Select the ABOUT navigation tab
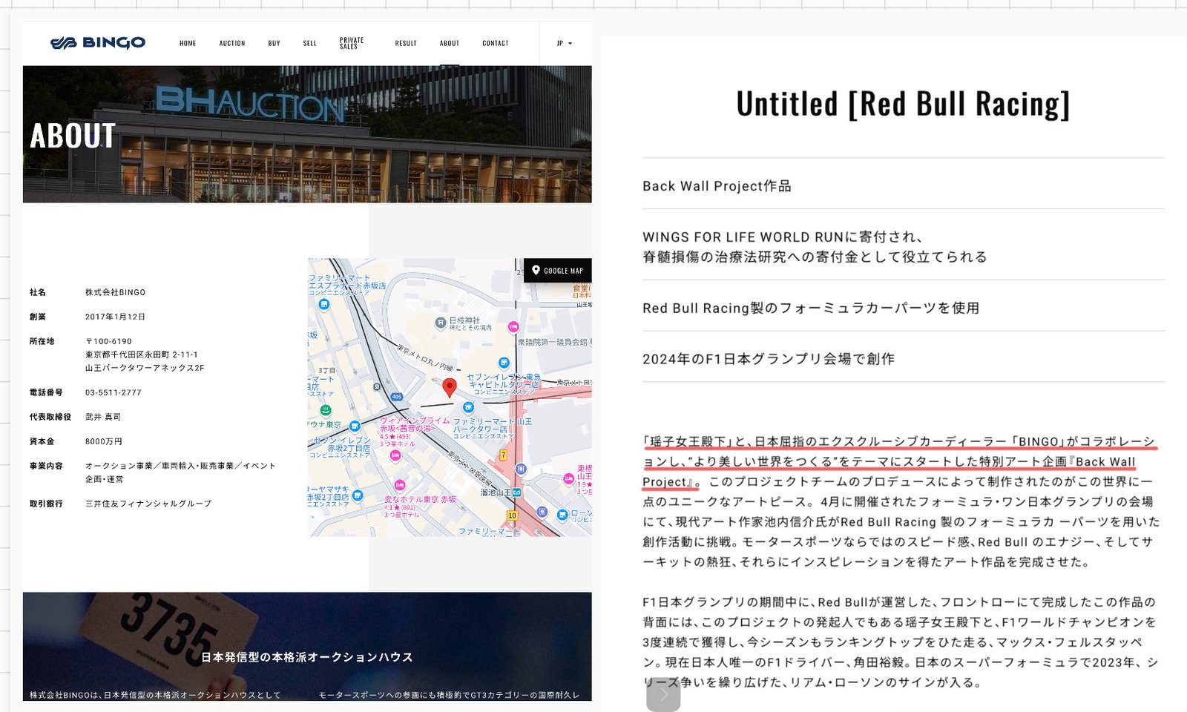Screen dimensions: 1187x712 450,43
